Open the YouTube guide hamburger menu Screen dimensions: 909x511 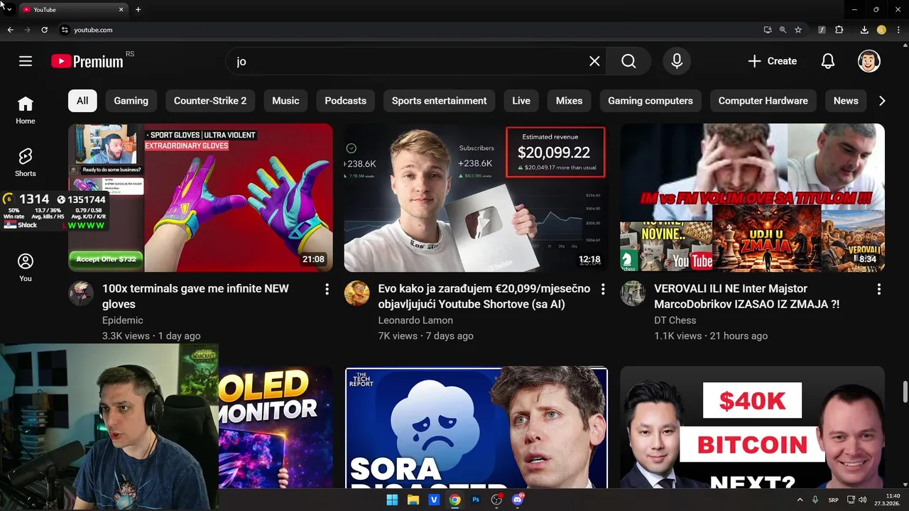click(x=26, y=61)
